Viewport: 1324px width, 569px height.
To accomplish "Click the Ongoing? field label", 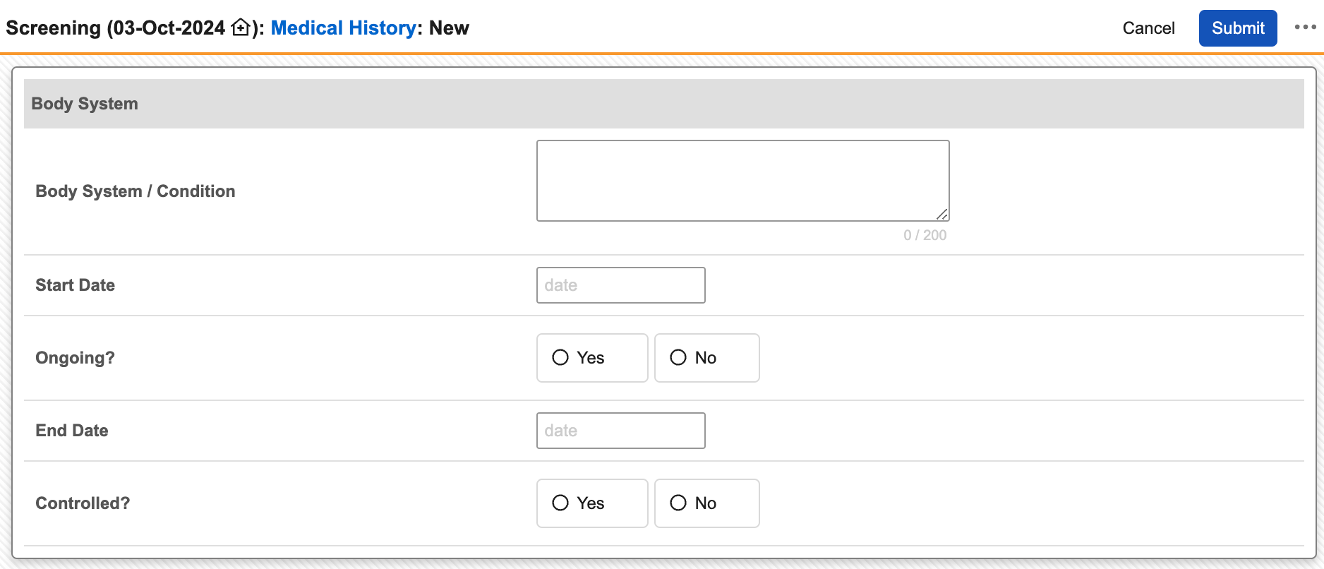I will click(x=76, y=358).
